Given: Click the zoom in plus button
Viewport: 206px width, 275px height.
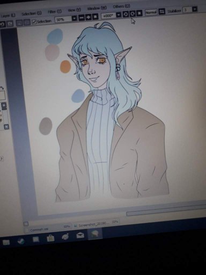Looking at the screenshot, I should [x=88, y=17].
